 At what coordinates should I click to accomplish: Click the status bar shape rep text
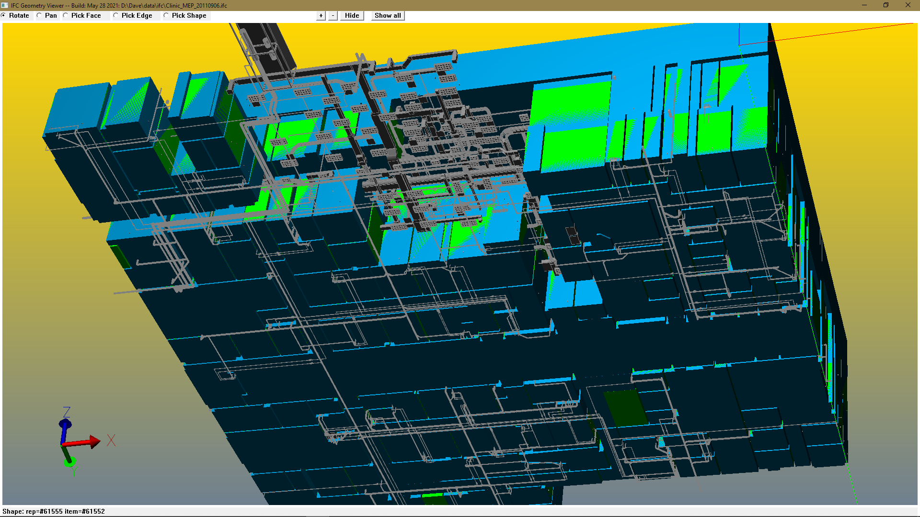click(54, 511)
